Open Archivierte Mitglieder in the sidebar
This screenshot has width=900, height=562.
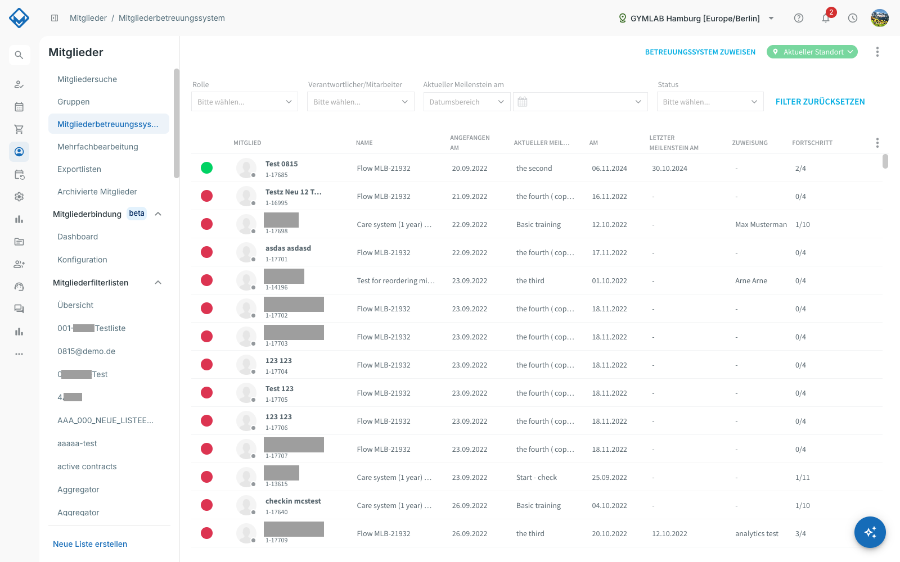[x=97, y=192]
